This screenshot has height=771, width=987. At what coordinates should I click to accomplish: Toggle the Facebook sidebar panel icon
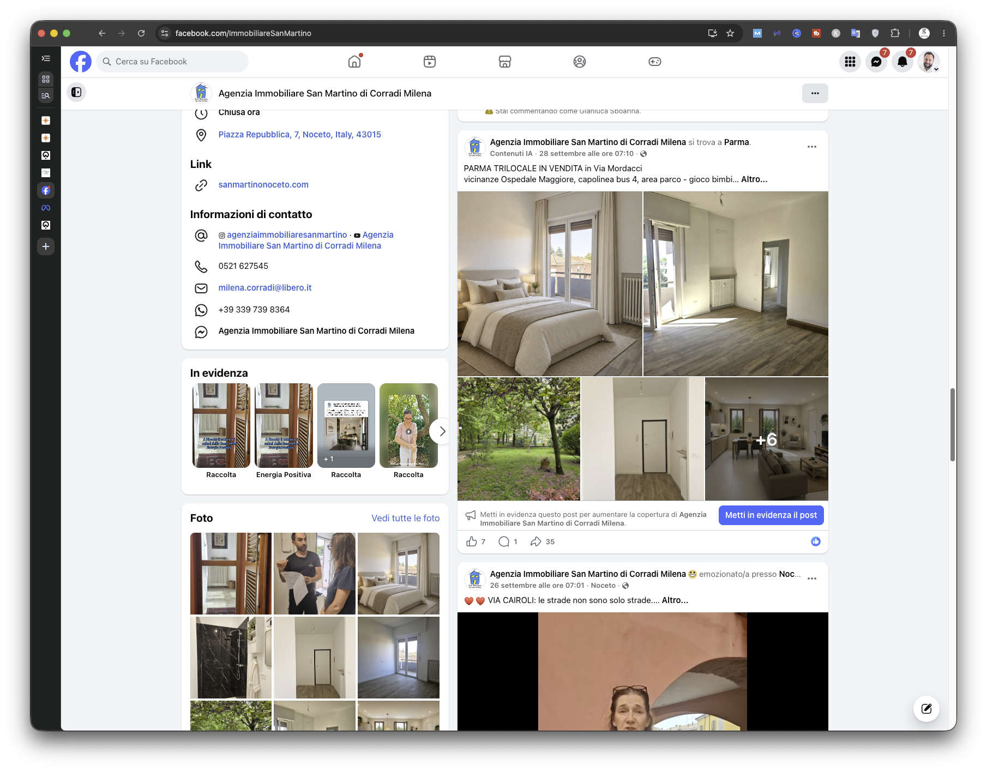[x=76, y=92]
